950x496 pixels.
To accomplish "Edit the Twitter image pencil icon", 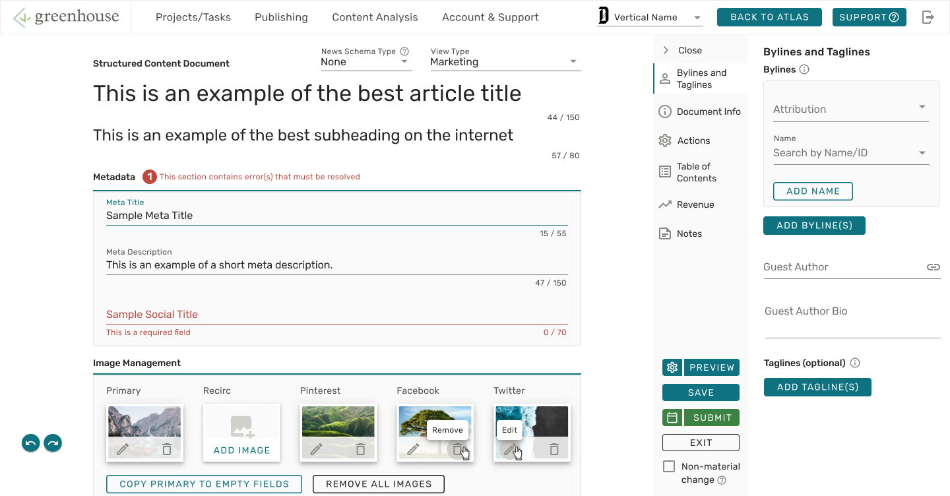I will (x=510, y=449).
